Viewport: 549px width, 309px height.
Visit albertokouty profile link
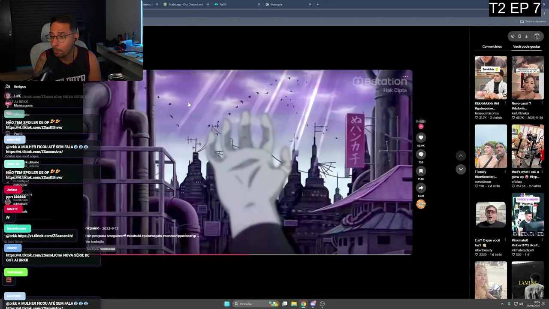pos(483,250)
